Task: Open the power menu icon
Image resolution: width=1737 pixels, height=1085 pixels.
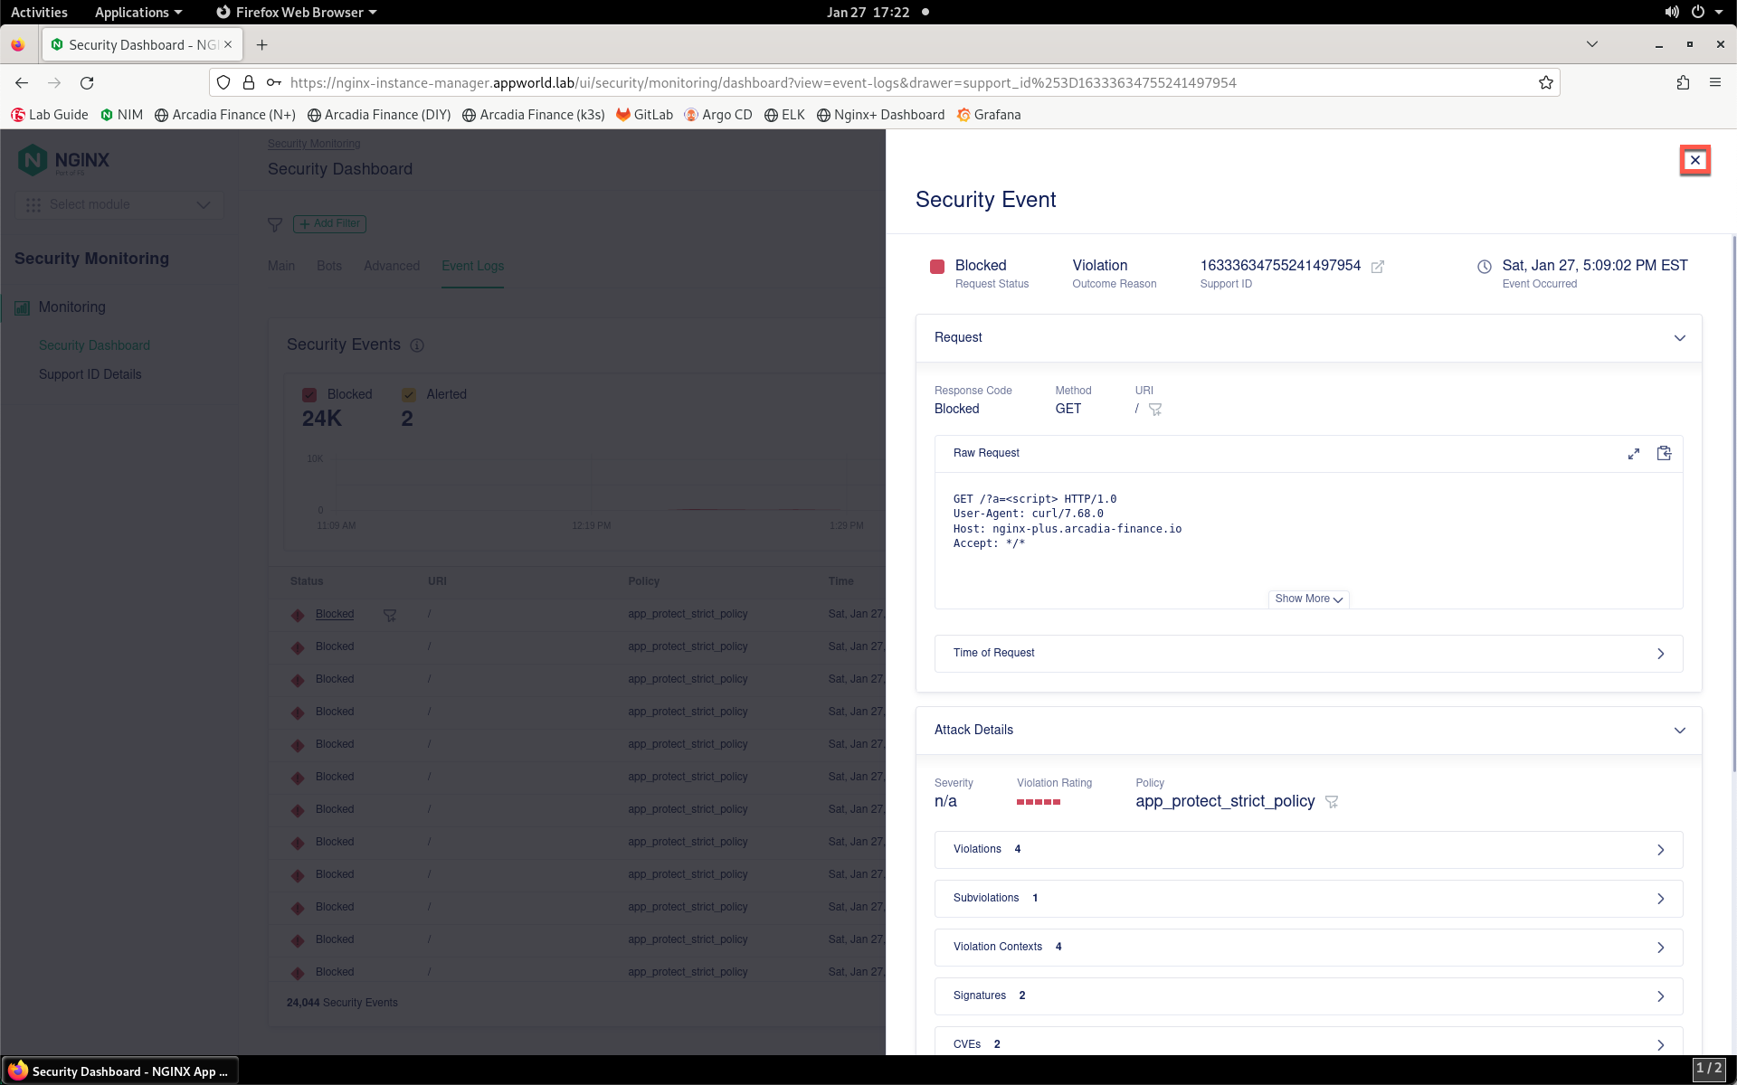Action: click(1698, 12)
